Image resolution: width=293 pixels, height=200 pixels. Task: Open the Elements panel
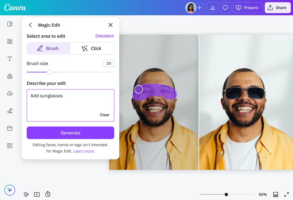pyautogui.click(x=10, y=41)
